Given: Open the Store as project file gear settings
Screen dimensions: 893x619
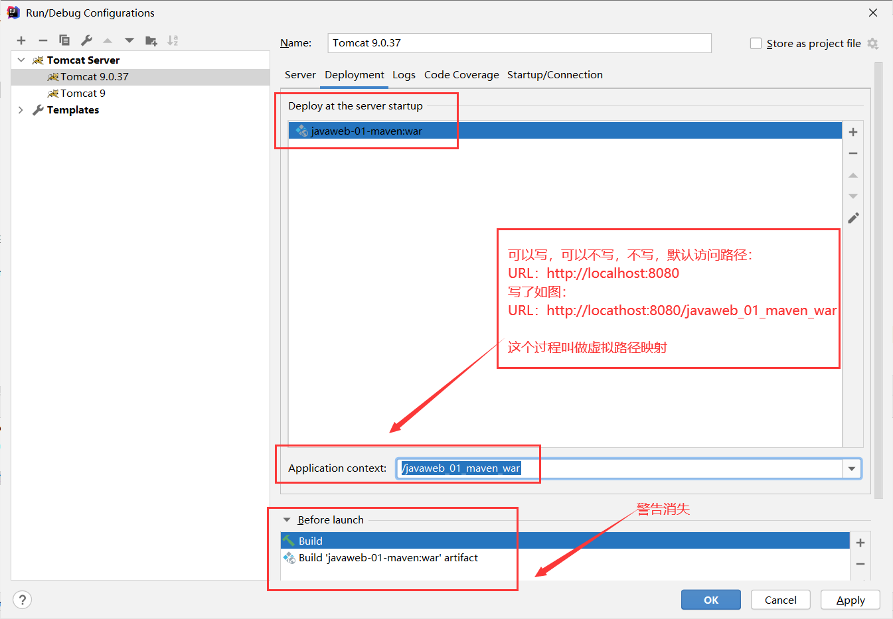Looking at the screenshot, I should (872, 43).
